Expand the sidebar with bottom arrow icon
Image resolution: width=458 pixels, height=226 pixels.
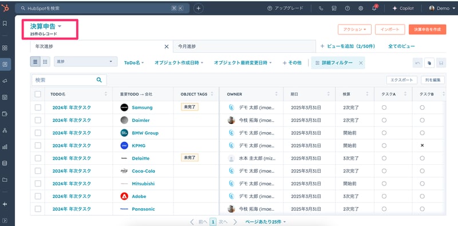click(x=5, y=220)
